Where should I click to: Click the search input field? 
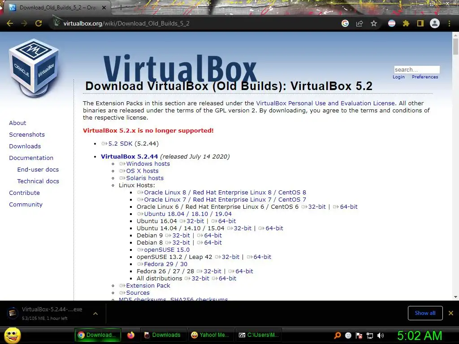click(x=417, y=69)
